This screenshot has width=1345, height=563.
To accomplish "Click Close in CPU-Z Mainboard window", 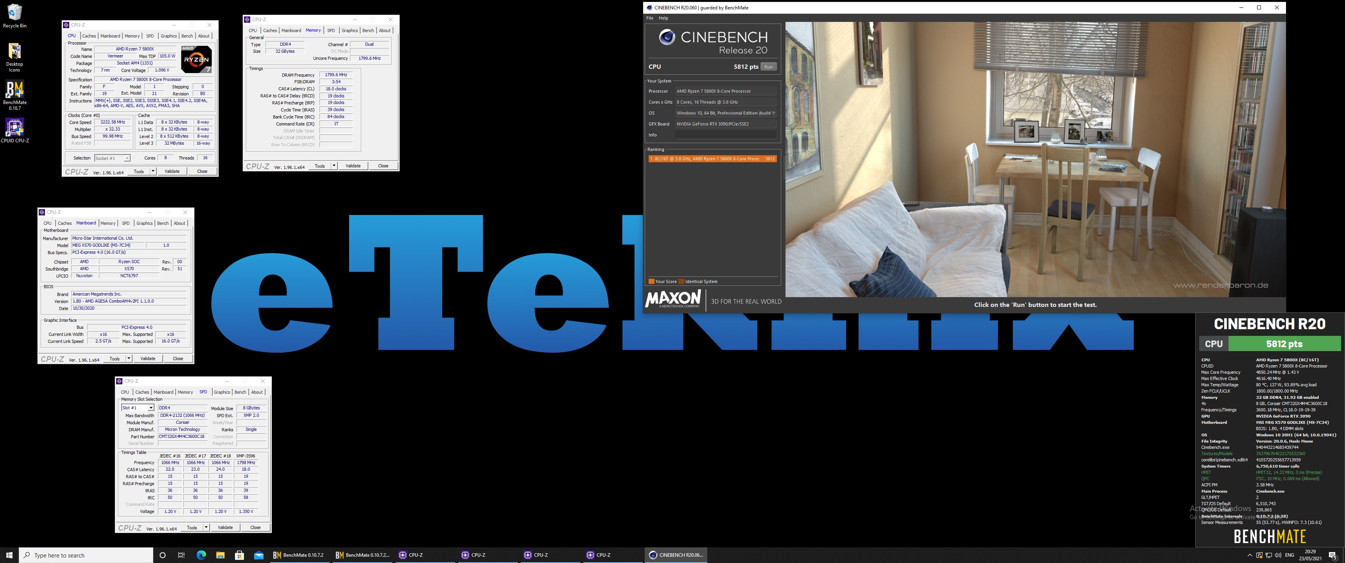I will click(x=178, y=359).
